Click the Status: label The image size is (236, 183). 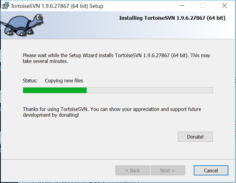30,81
